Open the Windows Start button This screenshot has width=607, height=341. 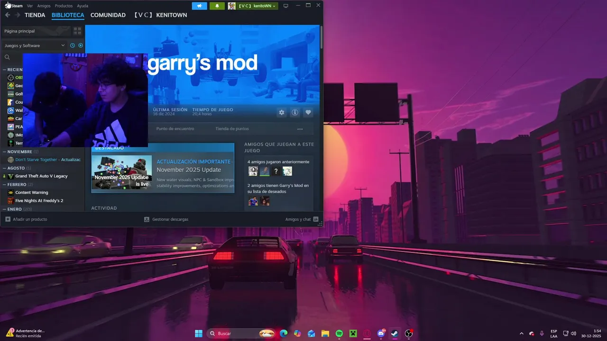199,333
